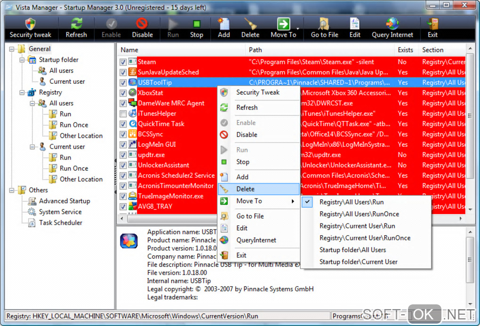Select the UnlockerAssistant entry

pyautogui.click(x=163, y=165)
